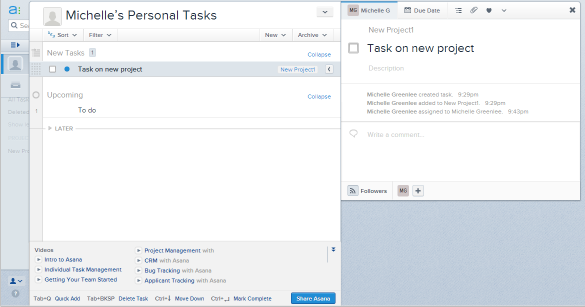Click the Due Date button
This screenshot has width=585, height=307.
422,10
